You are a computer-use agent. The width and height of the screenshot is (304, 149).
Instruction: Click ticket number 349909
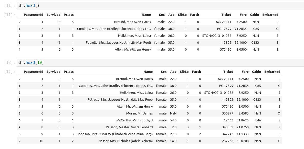click(x=227, y=127)
